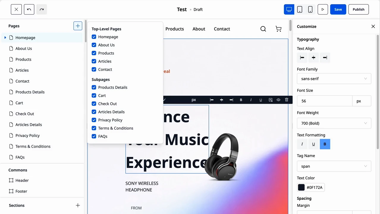This screenshot has width=380, height=214.
Task: Add a new page with plus icon
Action: 78,26
